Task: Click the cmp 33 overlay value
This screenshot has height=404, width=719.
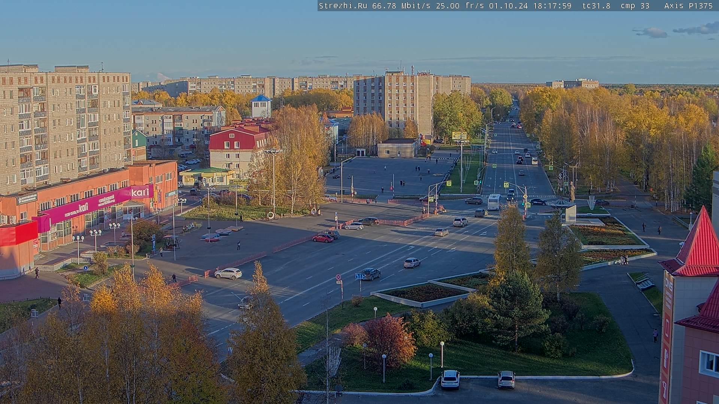Action: (x=635, y=6)
